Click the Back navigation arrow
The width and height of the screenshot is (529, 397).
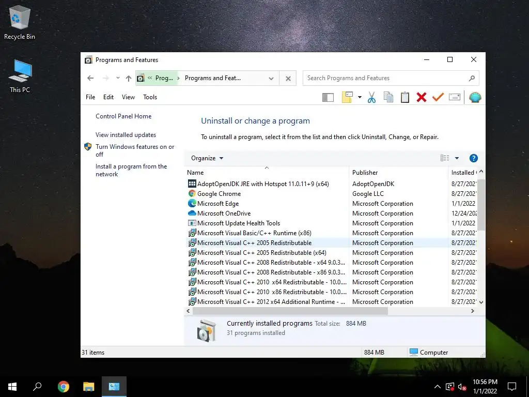coord(90,78)
